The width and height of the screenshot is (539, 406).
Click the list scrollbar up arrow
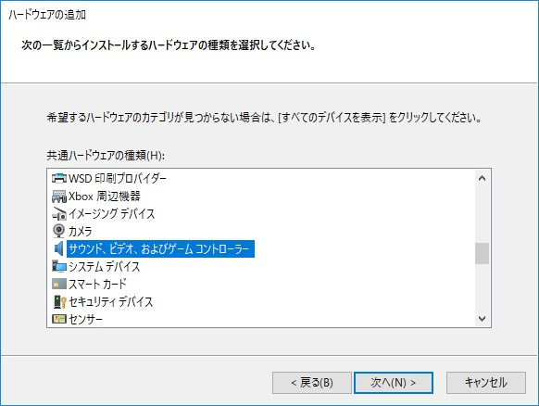[482, 178]
